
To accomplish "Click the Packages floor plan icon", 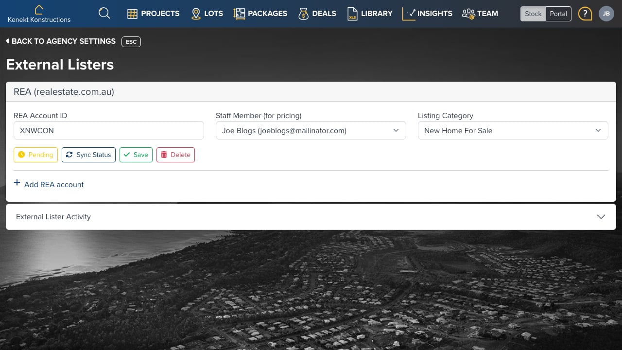I will point(239,14).
